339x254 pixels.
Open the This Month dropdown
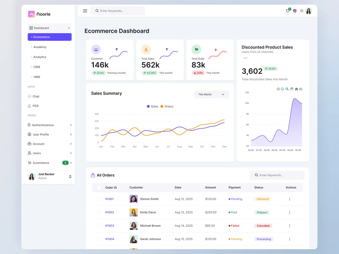(x=212, y=94)
